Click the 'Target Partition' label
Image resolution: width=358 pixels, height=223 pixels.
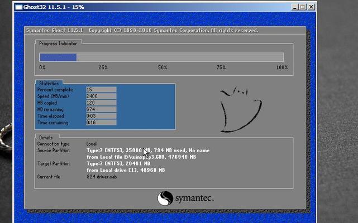[54, 163]
